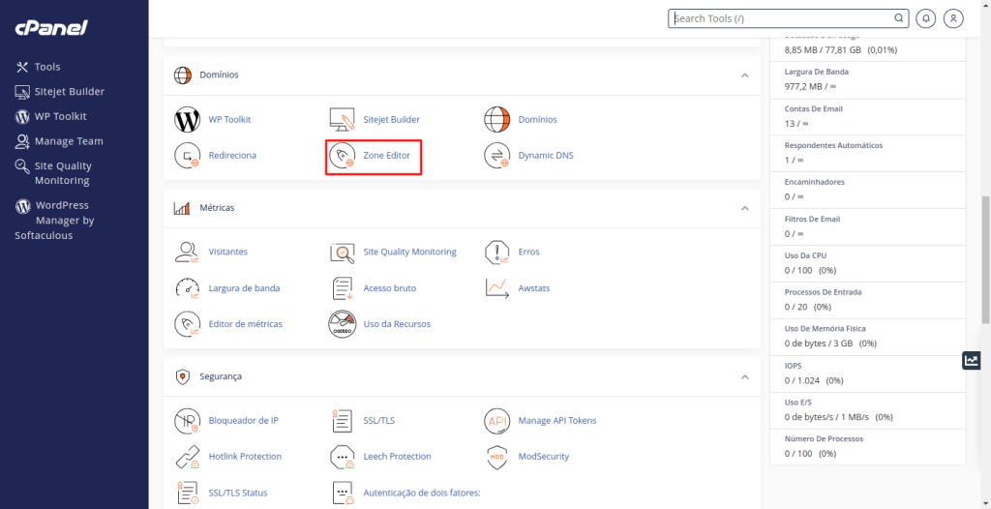Collapse the Domínios section
This screenshot has height=509, width=991.
(744, 75)
